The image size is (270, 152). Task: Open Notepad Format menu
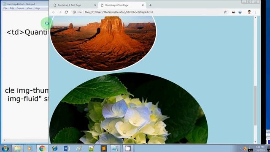(20, 8)
